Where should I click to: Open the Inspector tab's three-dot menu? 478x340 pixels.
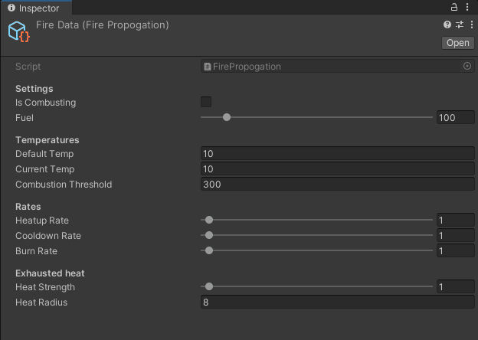(467, 7)
